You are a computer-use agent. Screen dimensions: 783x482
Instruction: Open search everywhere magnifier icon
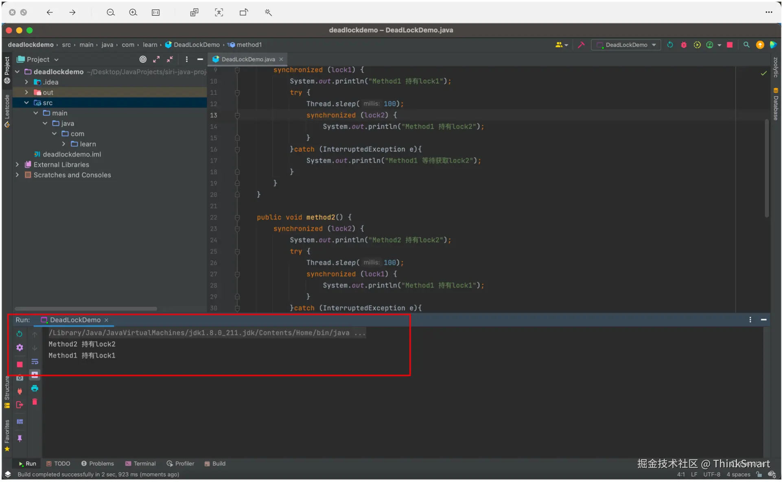pos(747,45)
